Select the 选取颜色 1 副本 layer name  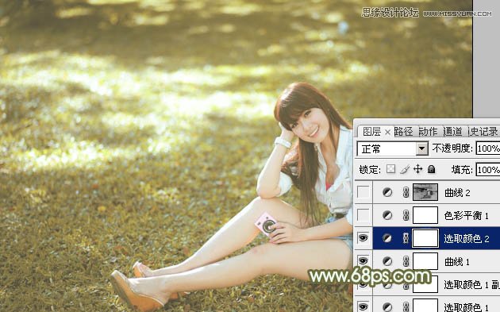pos(471,285)
